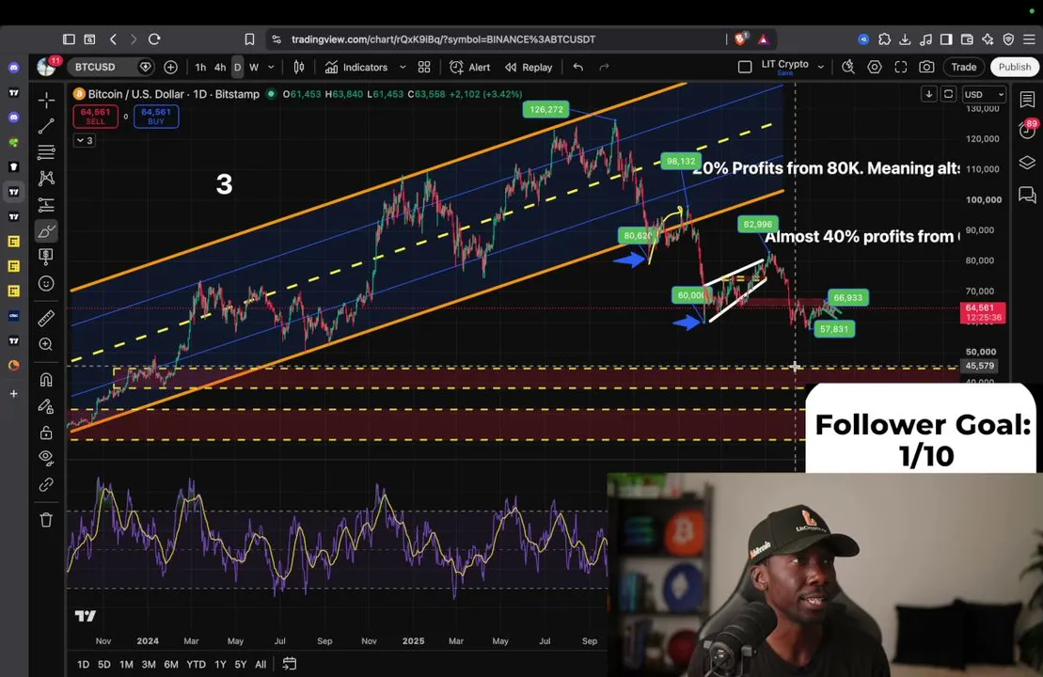Screen dimensions: 1043x677
Task: Open the USD currency dropdown
Action: pyautogui.click(x=984, y=94)
